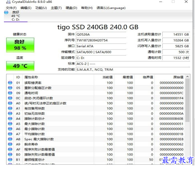The width and height of the screenshot is (196, 169).
Task: Click the transfer mode field SATA/600 | SATA/600
Action: point(101,52)
